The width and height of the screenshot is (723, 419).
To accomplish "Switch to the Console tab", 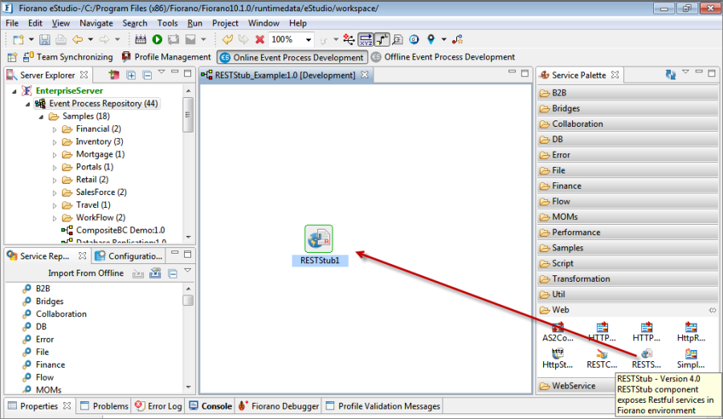I will 210,406.
